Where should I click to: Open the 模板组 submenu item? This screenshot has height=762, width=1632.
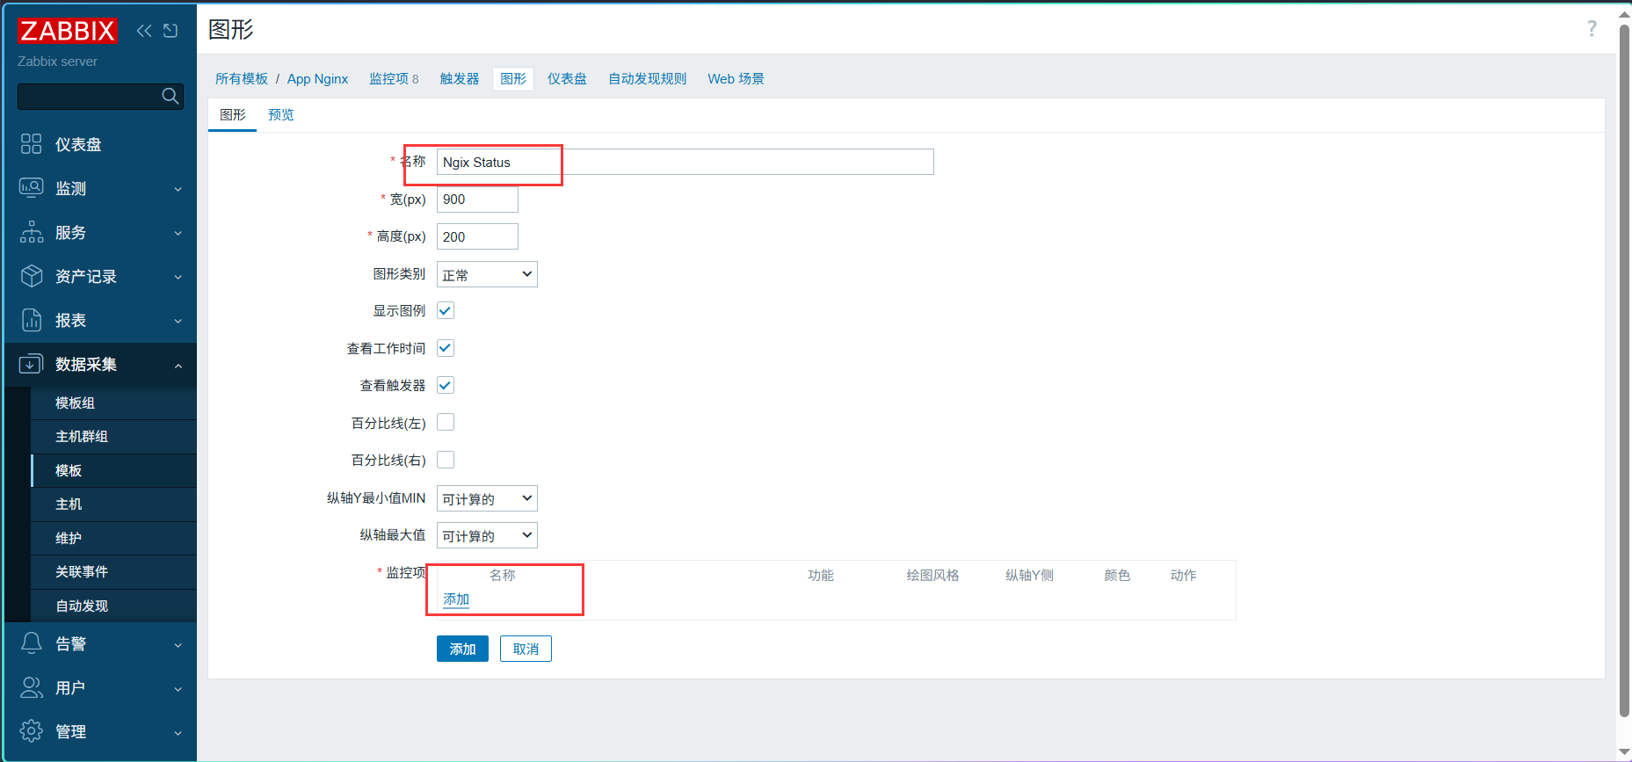(x=113, y=403)
